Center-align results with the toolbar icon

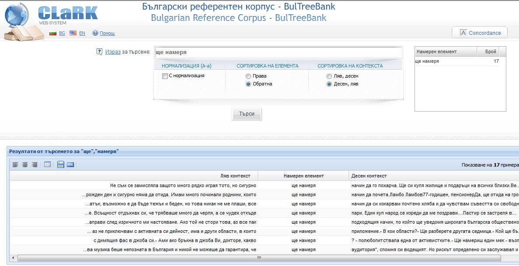[x=25, y=164]
